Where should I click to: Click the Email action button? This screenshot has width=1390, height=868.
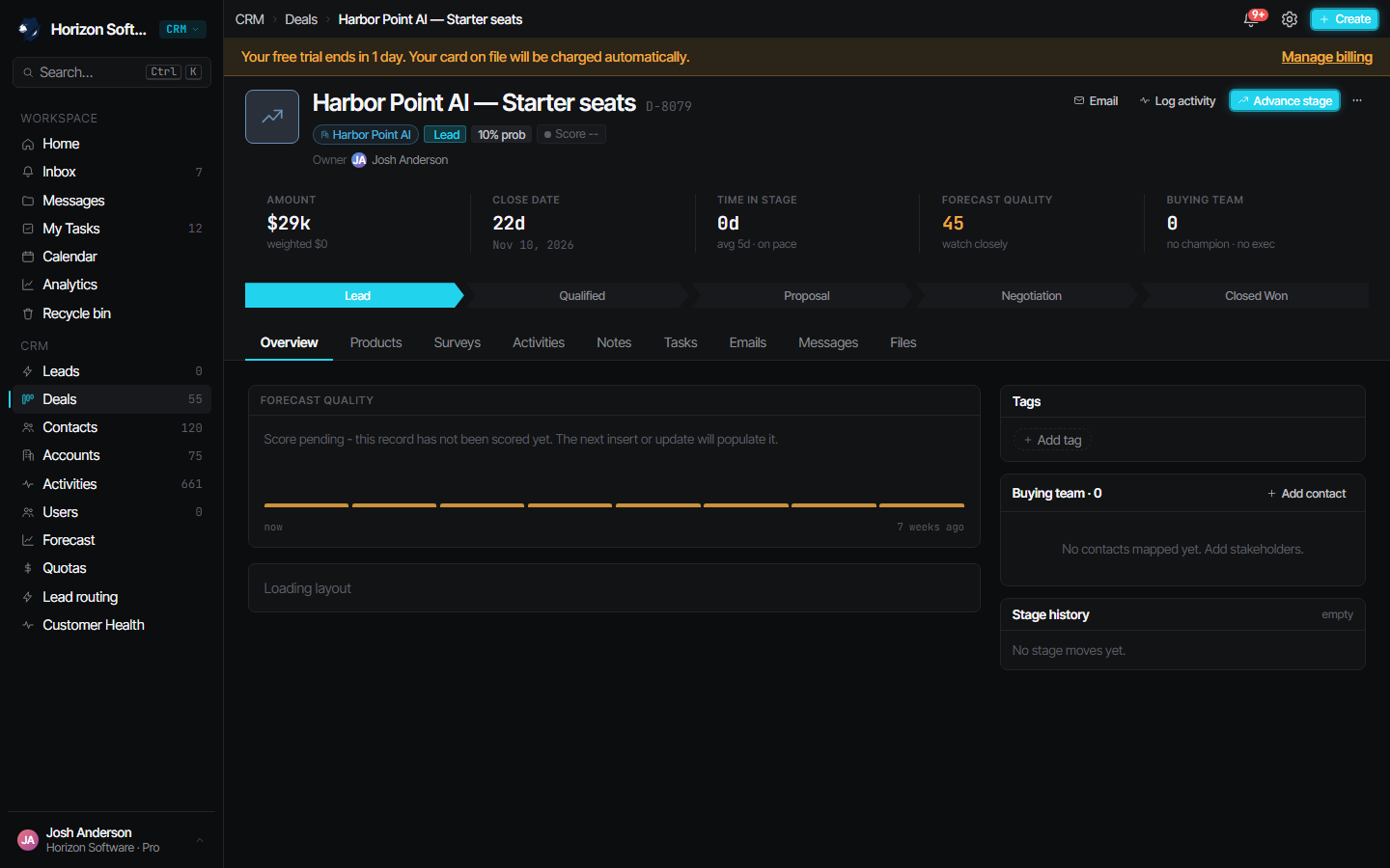[1096, 100]
